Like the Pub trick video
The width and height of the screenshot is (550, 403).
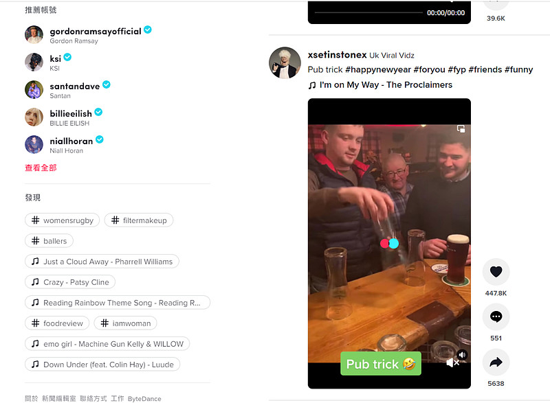pyautogui.click(x=496, y=272)
